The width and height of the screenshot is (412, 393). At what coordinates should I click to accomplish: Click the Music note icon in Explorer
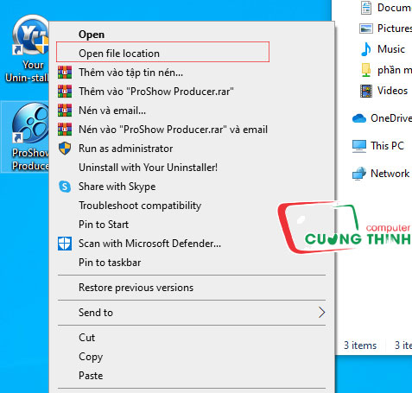point(366,49)
